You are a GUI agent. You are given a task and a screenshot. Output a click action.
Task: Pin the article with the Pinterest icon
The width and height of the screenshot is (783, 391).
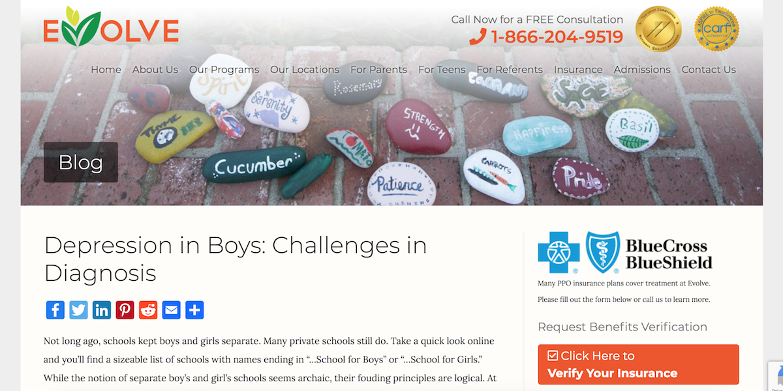125,310
